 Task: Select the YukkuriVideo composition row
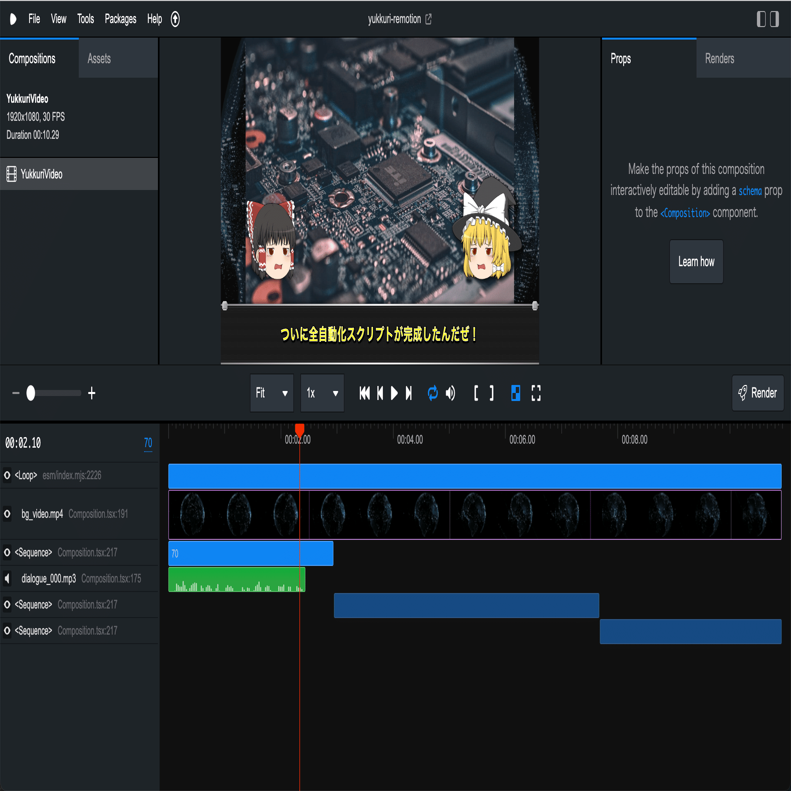click(79, 174)
